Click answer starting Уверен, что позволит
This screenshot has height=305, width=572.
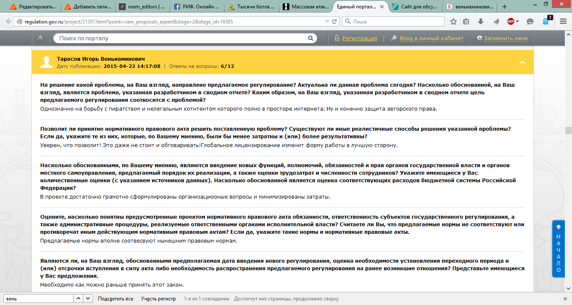[x=219, y=145]
